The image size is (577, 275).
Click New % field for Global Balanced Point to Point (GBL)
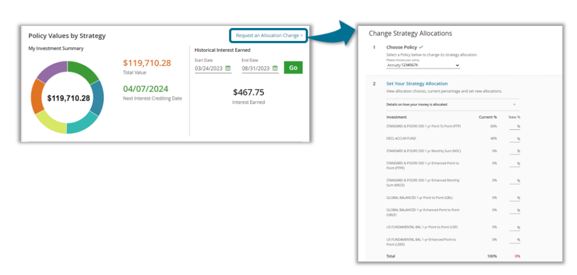(x=513, y=198)
